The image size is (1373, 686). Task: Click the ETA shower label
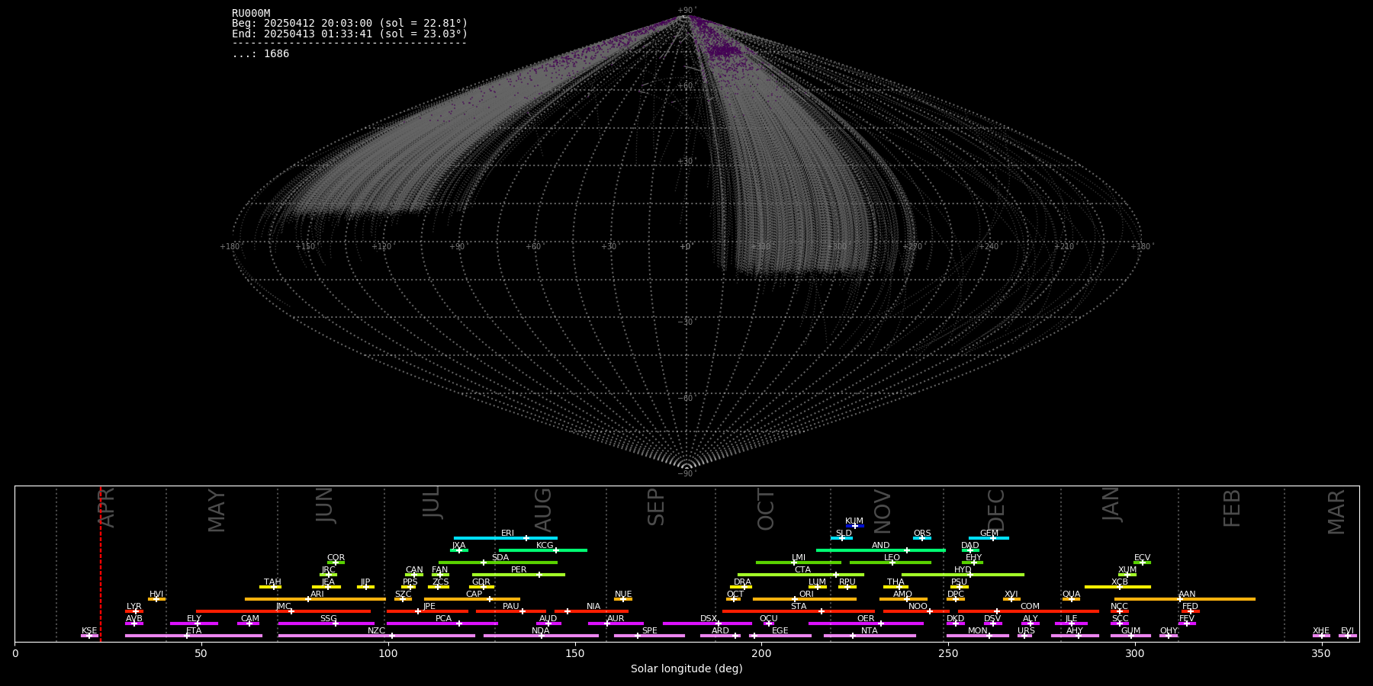click(194, 630)
